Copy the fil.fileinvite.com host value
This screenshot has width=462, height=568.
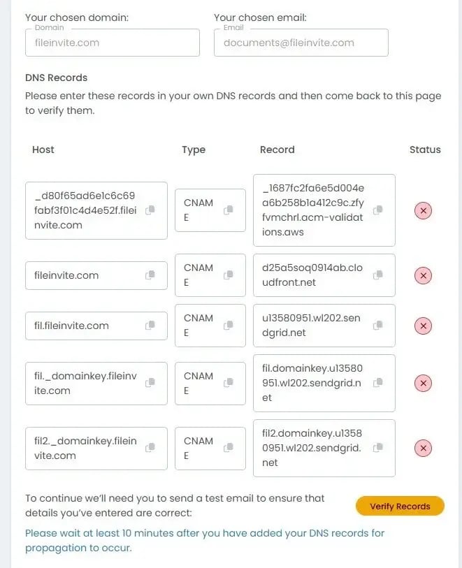coord(150,326)
